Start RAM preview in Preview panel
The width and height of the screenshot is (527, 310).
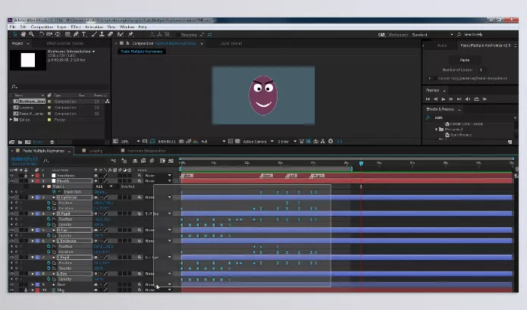pos(485,99)
